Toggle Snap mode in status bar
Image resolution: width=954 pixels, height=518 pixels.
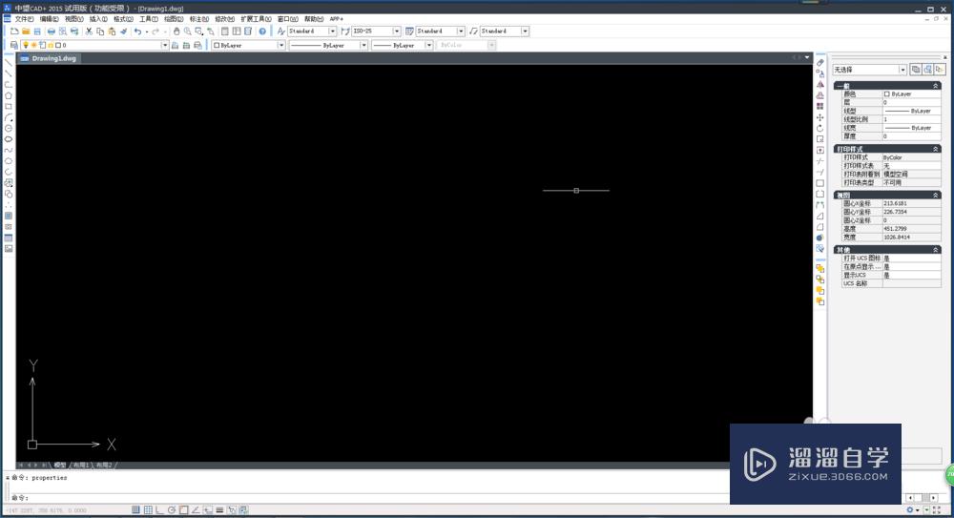click(135, 510)
